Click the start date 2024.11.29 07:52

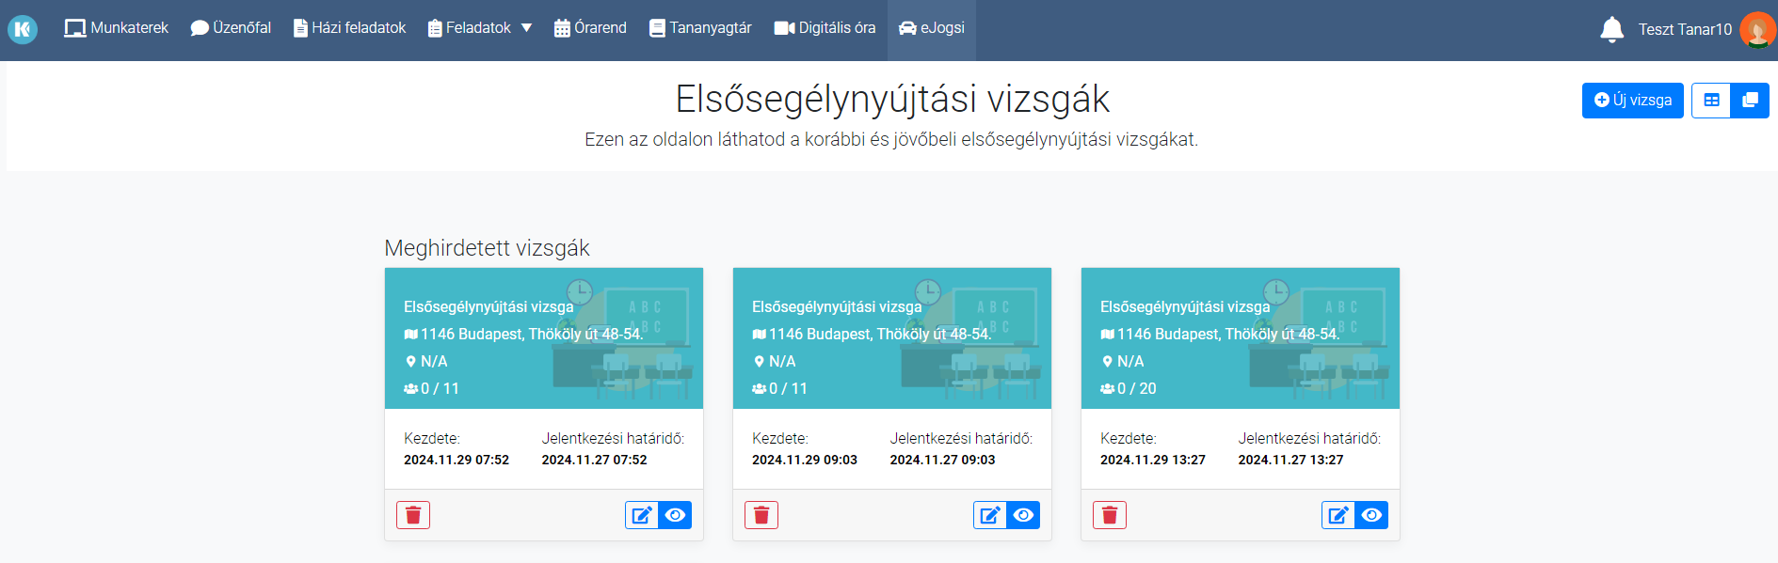click(x=457, y=460)
